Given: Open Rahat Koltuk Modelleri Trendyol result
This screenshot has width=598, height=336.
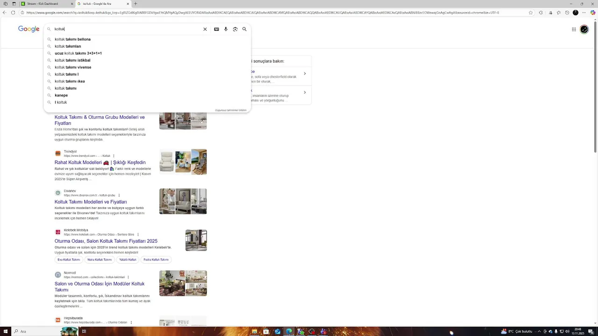Looking at the screenshot, I should pyautogui.click(x=100, y=162).
